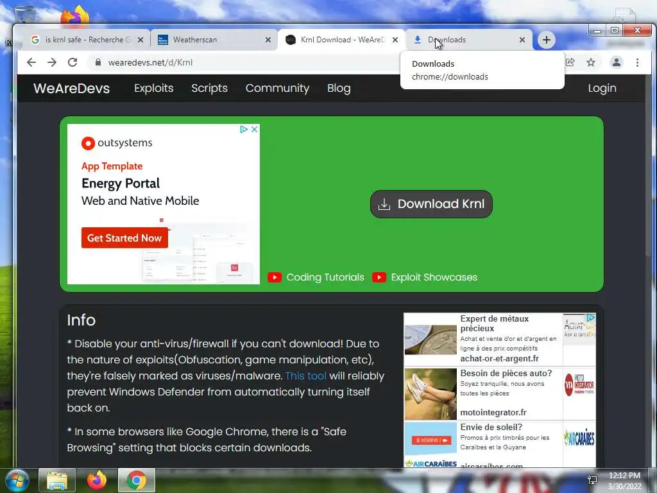Open the Firefox desktop shortcut icon
657x493 pixels.
click(x=75, y=15)
